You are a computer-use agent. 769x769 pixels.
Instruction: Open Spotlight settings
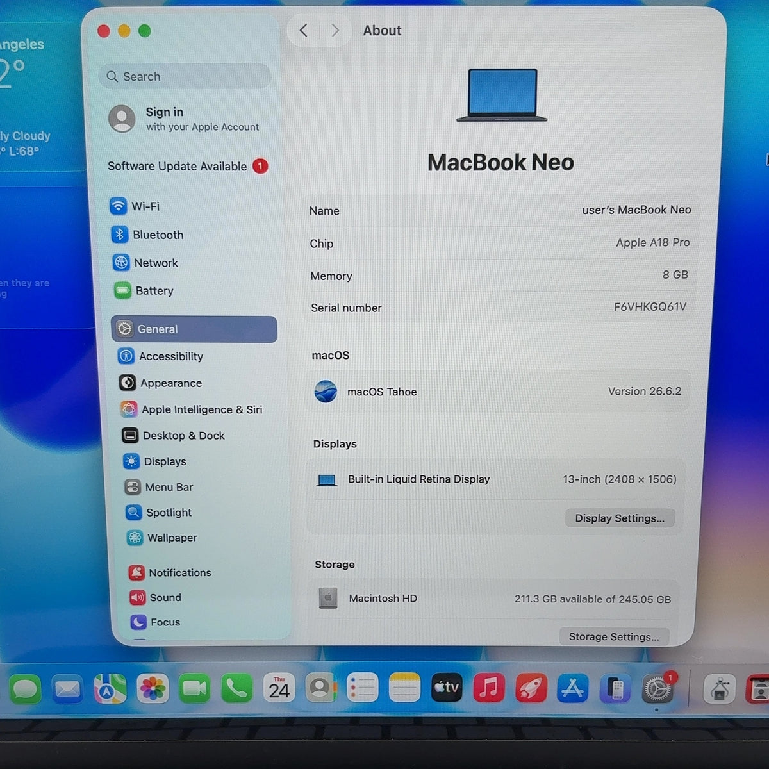point(160,512)
